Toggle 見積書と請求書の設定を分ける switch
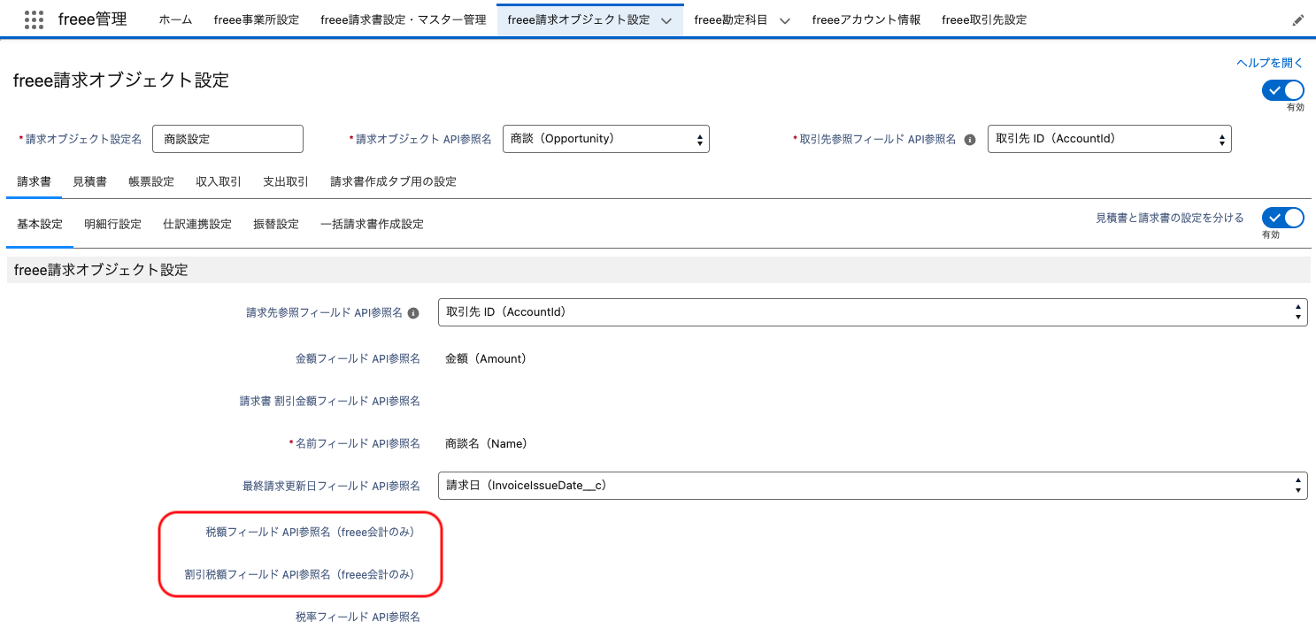The width and height of the screenshot is (1316, 637). pyautogui.click(x=1283, y=218)
